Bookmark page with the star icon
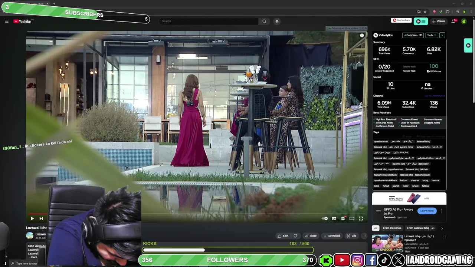 pyautogui.click(x=425, y=11)
